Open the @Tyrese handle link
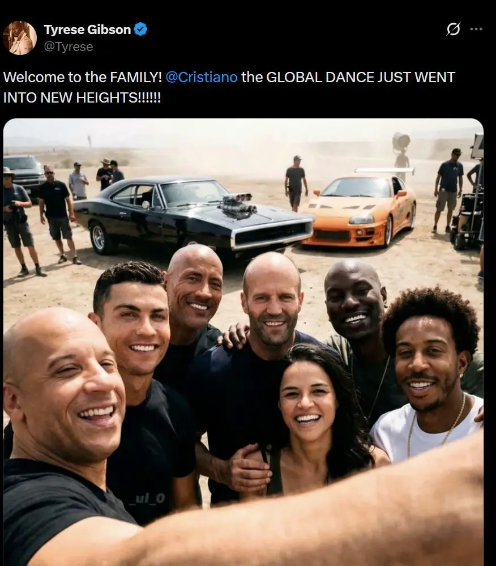This screenshot has width=496, height=566. (68, 46)
